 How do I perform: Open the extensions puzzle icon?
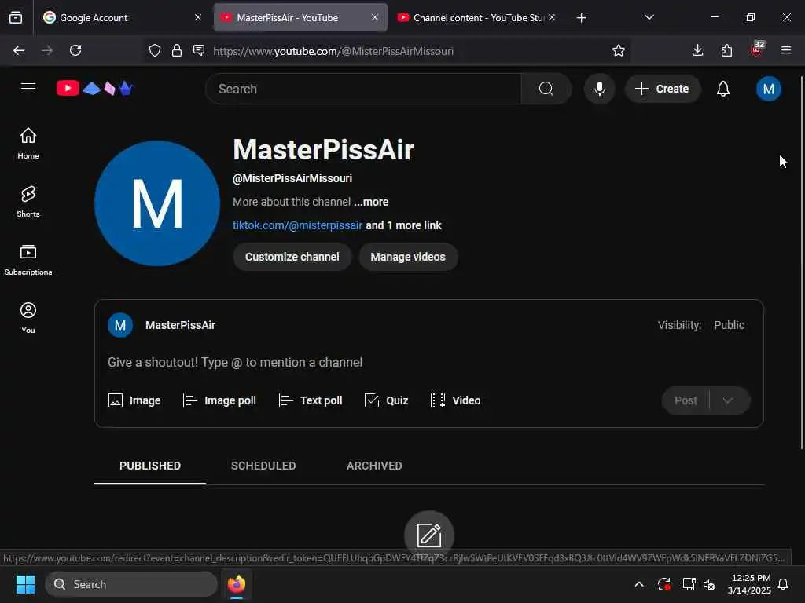[x=726, y=51]
